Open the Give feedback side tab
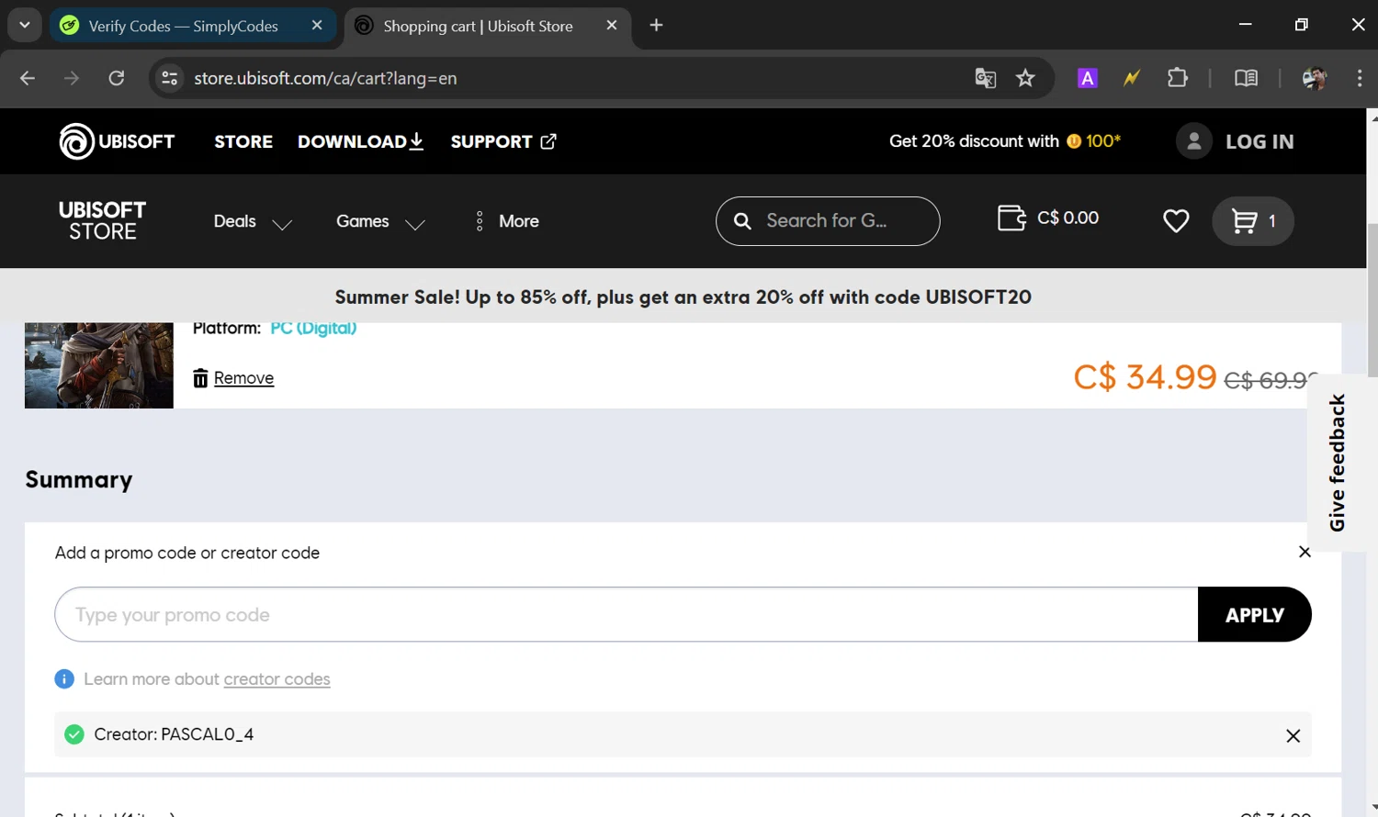The height and width of the screenshot is (817, 1378). click(x=1337, y=463)
